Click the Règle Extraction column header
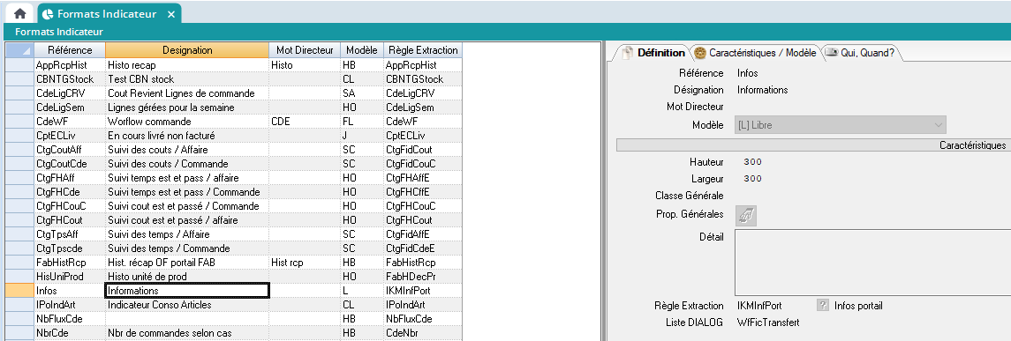 click(422, 50)
